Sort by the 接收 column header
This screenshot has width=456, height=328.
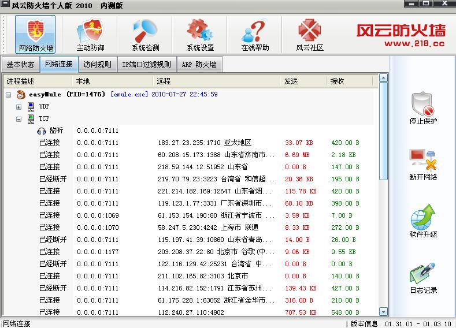(x=349, y=81)
